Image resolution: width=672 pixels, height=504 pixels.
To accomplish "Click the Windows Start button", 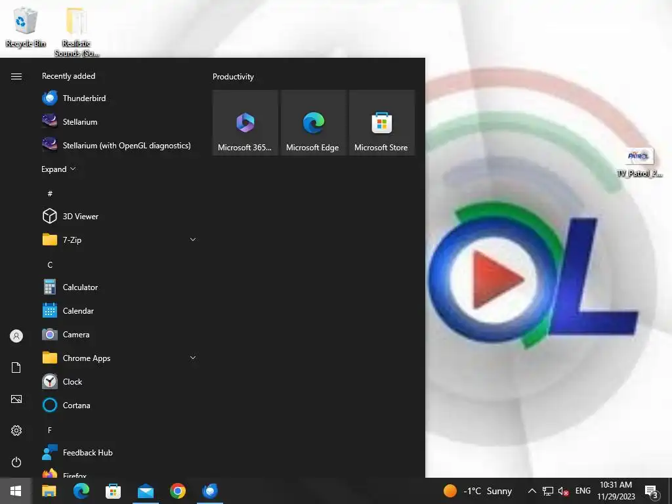I will [x=16, y=491].
